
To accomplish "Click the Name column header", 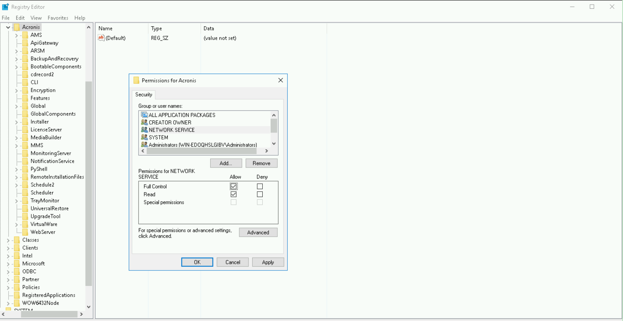I will tap(106, 28).
